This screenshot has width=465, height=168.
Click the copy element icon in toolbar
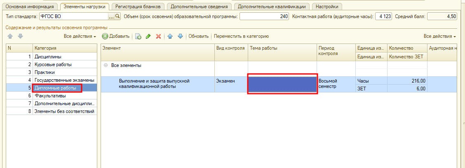coord(139,37)
